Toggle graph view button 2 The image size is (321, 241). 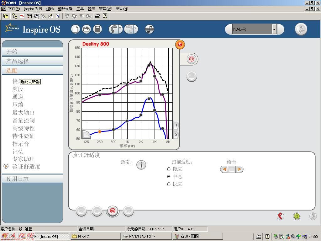pos(176,135)
